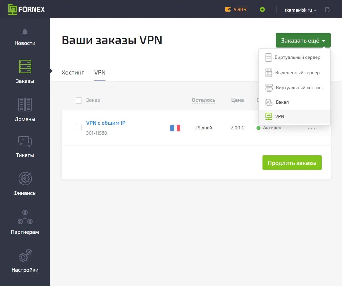
Task: Open the Партнерам network icon
Action: point(25,217)
